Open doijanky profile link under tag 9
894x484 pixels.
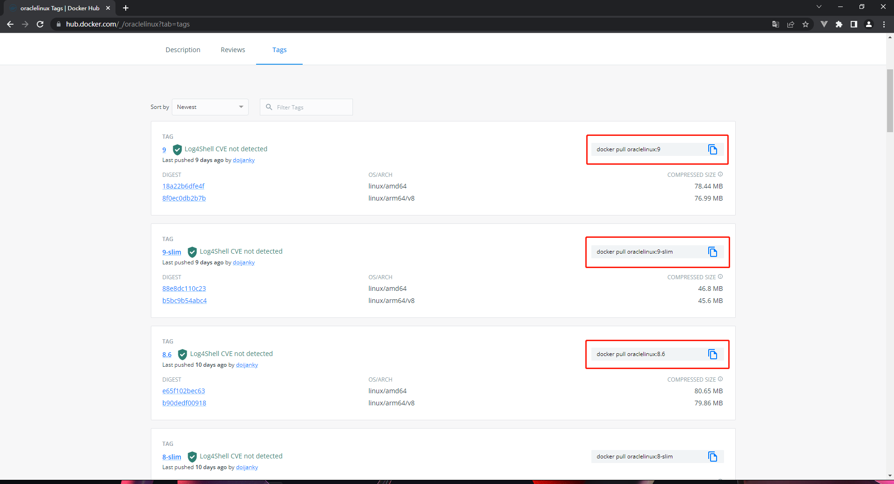[244, 160]
